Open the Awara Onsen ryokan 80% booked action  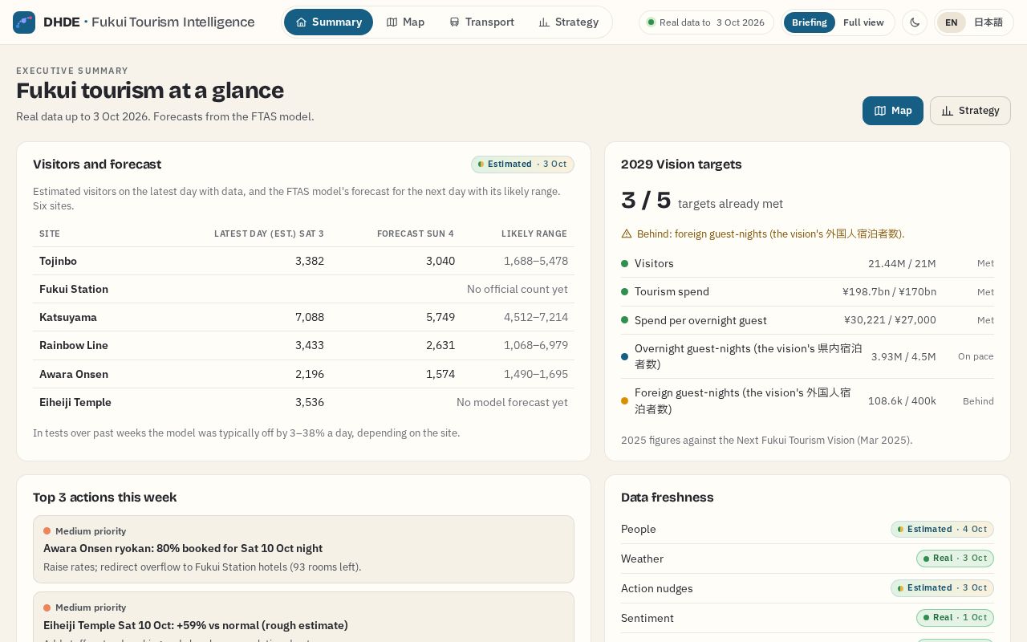(x=303, y=549)
